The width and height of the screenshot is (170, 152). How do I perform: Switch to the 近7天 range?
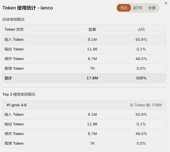tap(138, 8)
